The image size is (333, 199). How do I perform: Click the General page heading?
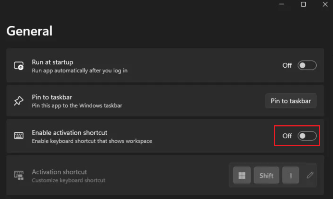click(30, 31)
